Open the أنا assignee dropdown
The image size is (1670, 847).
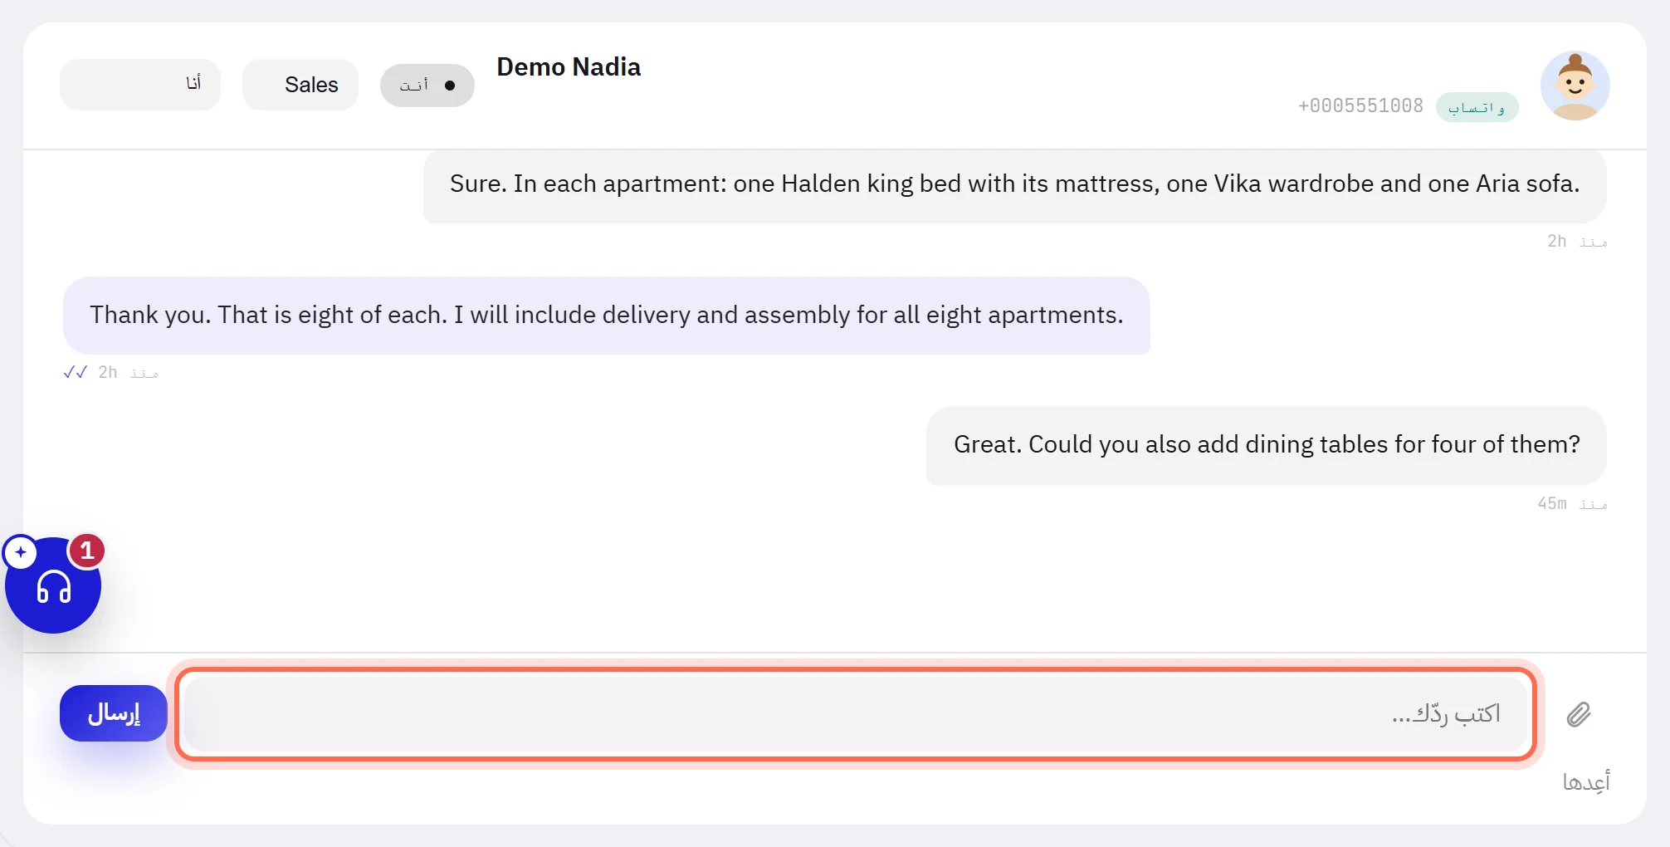coord(140,85)
